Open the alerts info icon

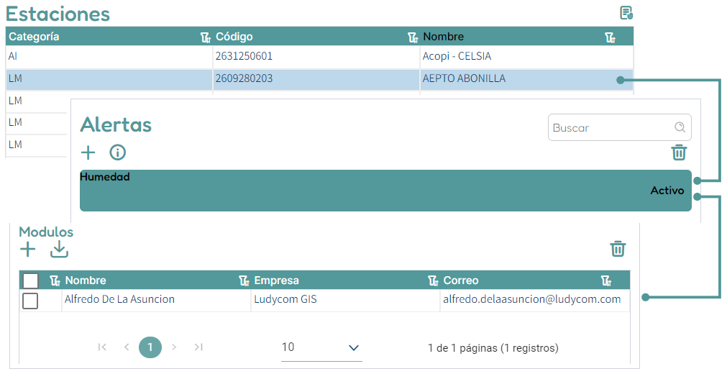pyautogui.click(x=117, y=152)
